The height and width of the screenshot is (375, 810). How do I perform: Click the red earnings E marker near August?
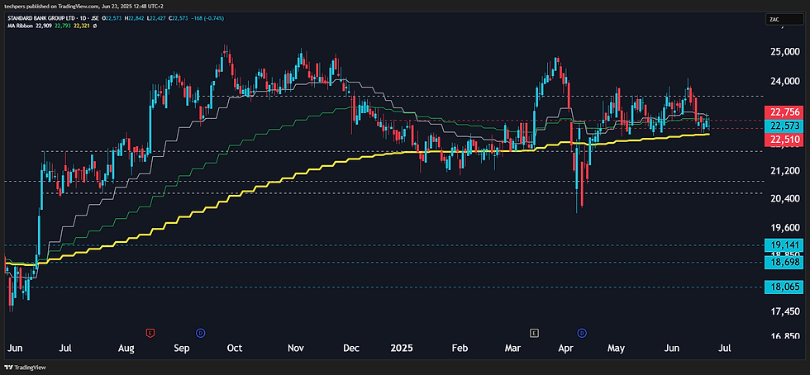(150, 333)
